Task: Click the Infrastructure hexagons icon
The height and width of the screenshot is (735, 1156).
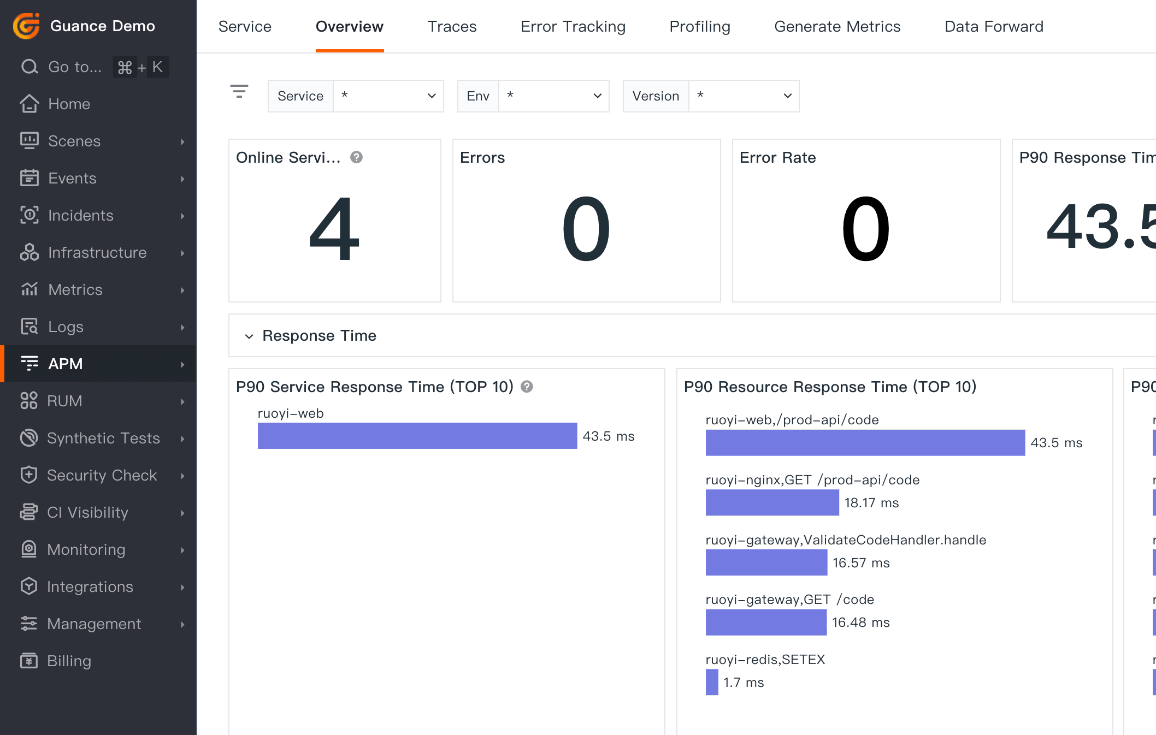Action: [x=29, y=252]
